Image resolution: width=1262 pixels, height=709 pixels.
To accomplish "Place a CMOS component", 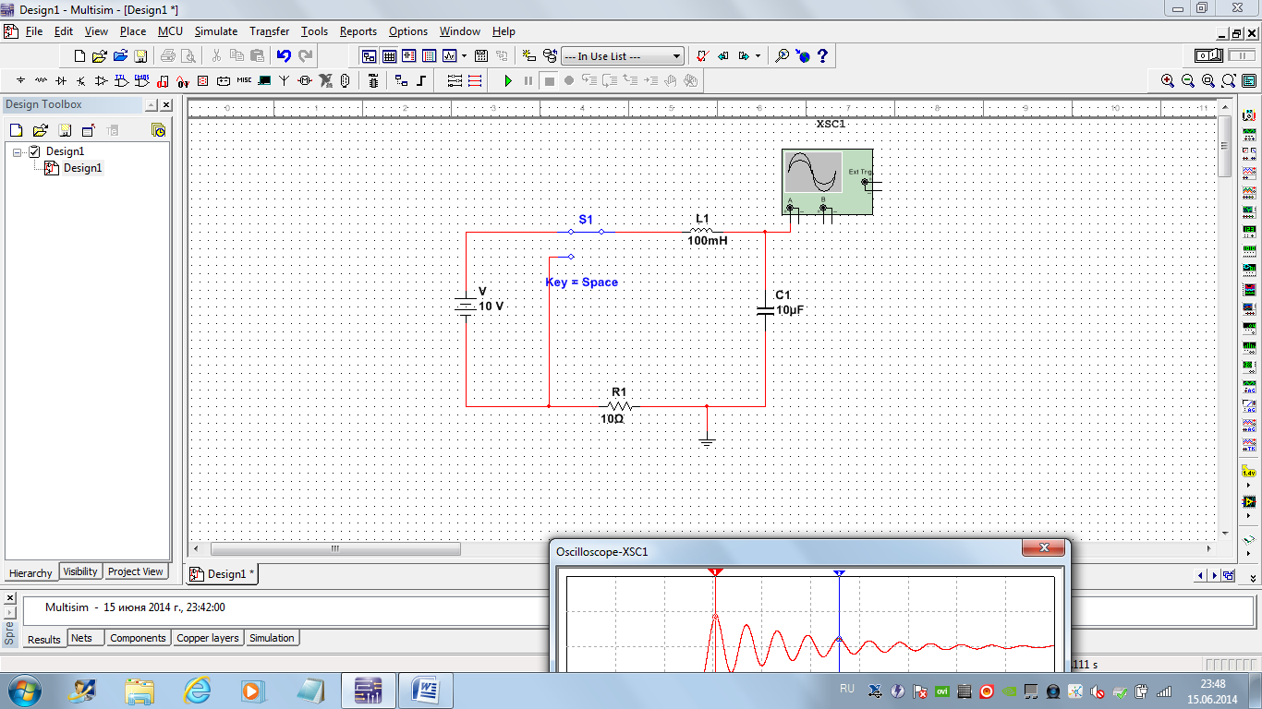I will tap(141, 80).
